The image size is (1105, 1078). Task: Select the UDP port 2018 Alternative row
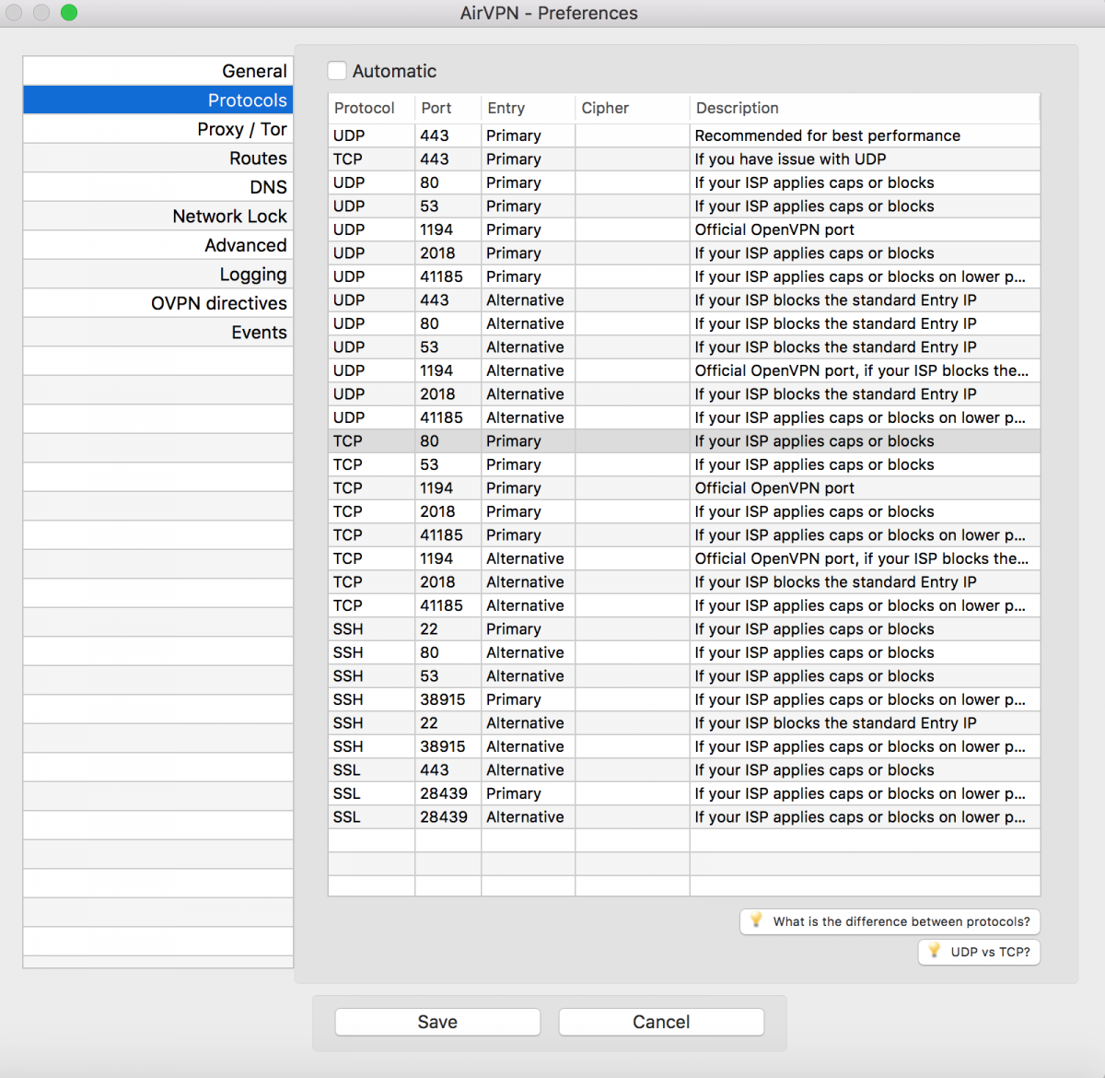684,394
